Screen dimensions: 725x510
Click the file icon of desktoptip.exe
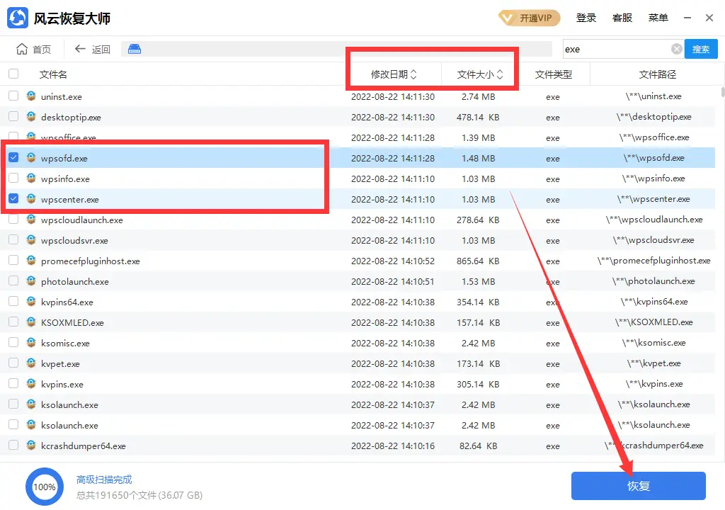31,117
